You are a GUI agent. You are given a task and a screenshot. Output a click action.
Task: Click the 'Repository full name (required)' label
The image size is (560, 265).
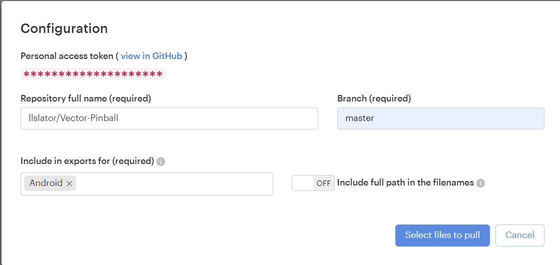click(86, 98)
